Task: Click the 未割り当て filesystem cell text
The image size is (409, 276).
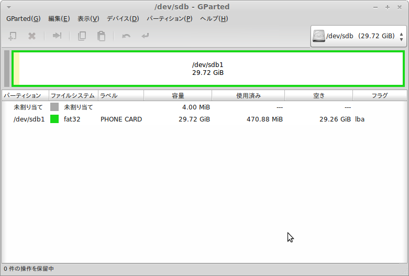Action: point(78,107)
